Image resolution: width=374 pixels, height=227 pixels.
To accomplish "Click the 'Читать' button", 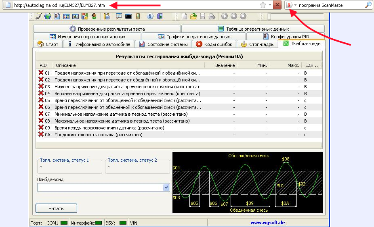I will pos(56,208).
